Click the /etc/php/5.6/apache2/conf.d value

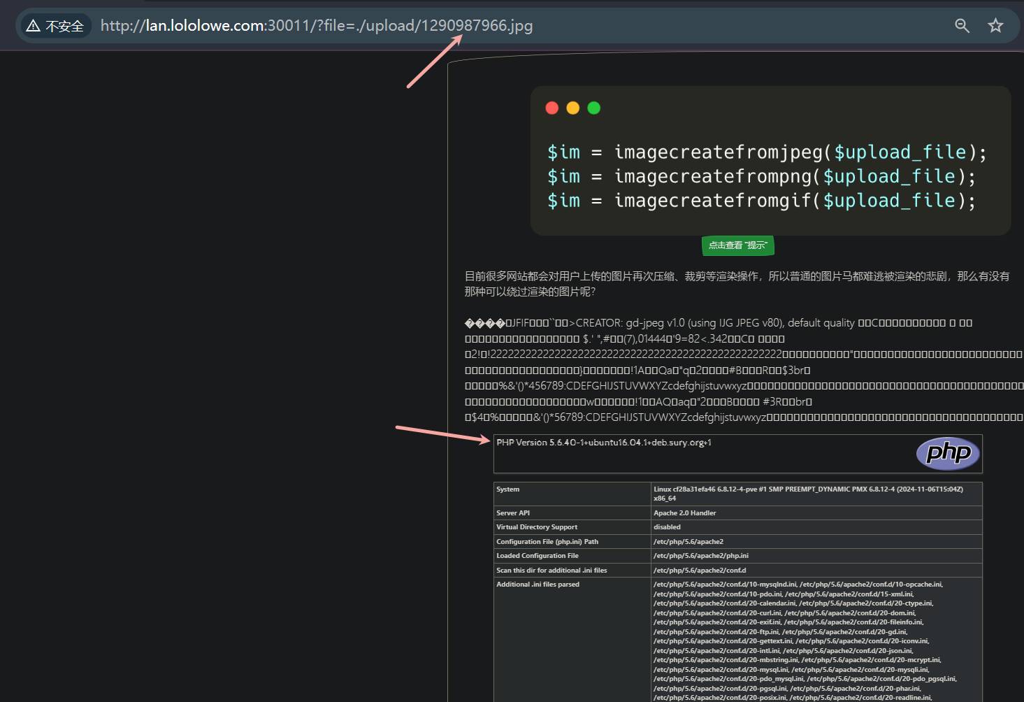[700, 571]
